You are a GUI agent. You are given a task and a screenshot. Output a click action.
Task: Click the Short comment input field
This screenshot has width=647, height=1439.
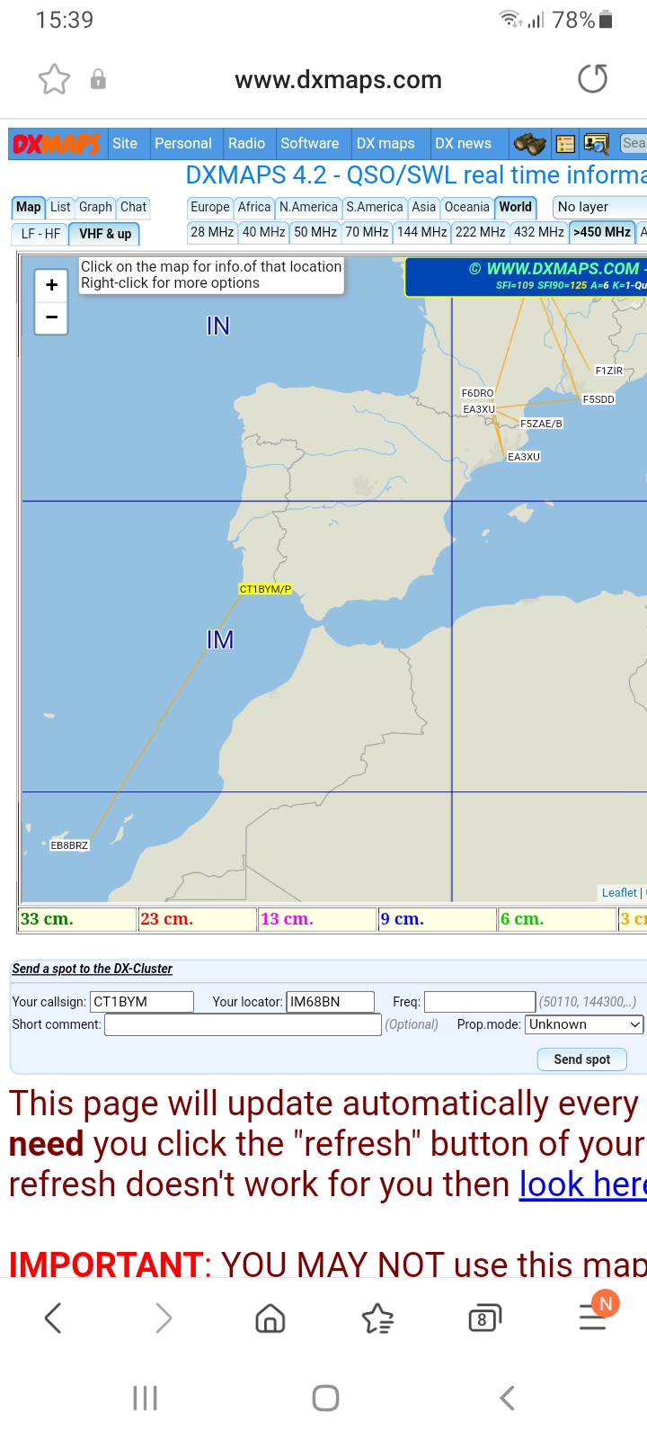coord(243,1024)
